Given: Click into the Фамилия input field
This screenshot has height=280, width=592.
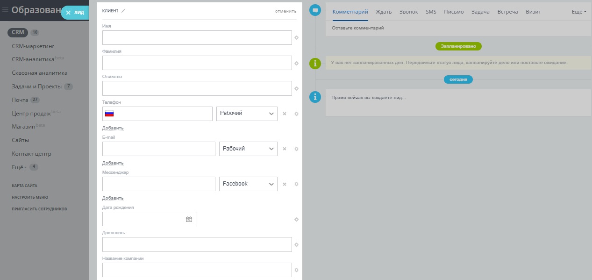Looking at the screenshot, I should (197, 63).
